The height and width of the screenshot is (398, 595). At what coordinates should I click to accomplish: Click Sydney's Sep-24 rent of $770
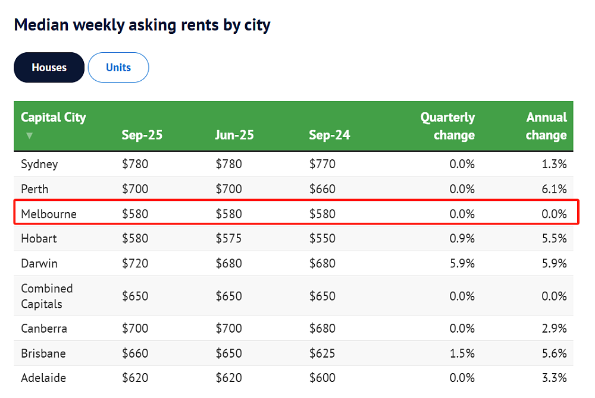pos(322,164)
